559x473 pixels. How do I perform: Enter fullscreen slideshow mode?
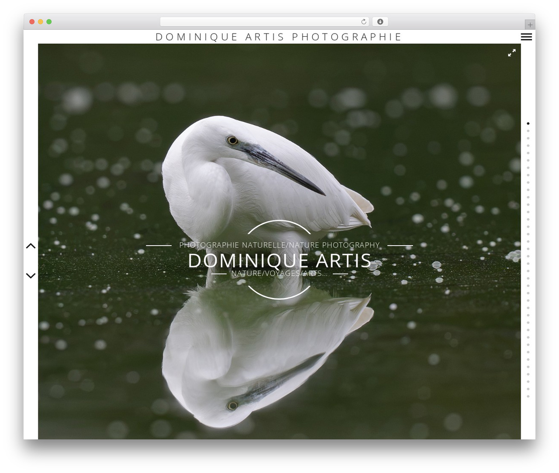coord(512,53)
